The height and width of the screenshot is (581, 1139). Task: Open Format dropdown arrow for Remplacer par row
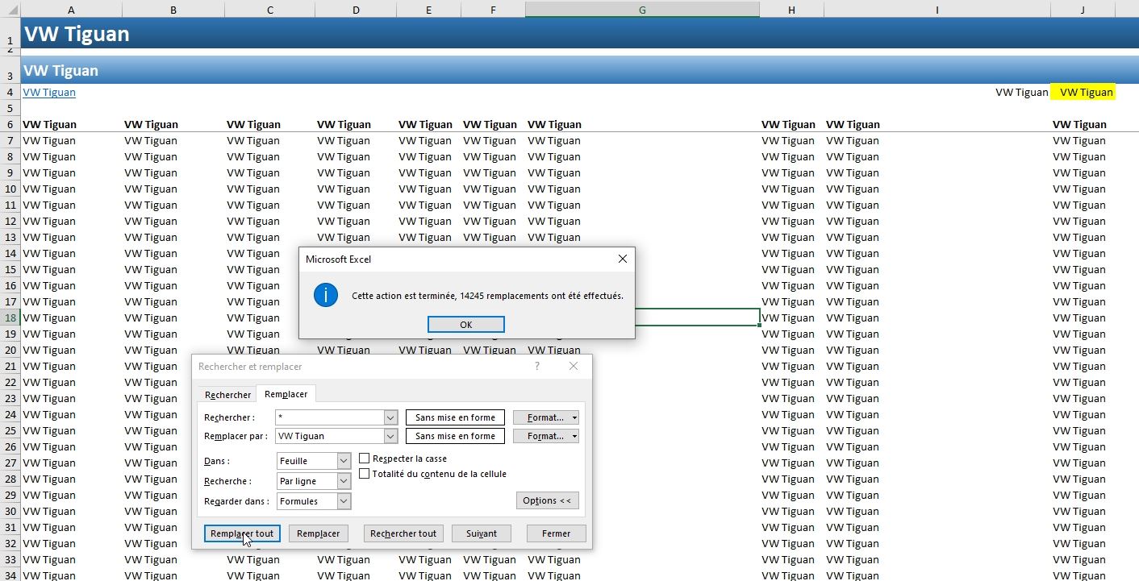(574, 436)
